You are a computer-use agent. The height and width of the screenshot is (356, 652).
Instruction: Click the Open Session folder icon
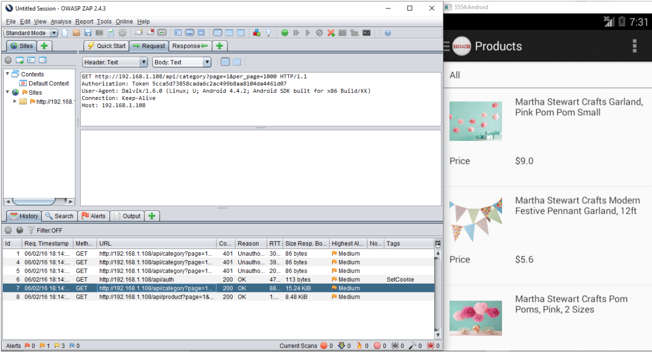pyautogui.click(x=76, y=33)
